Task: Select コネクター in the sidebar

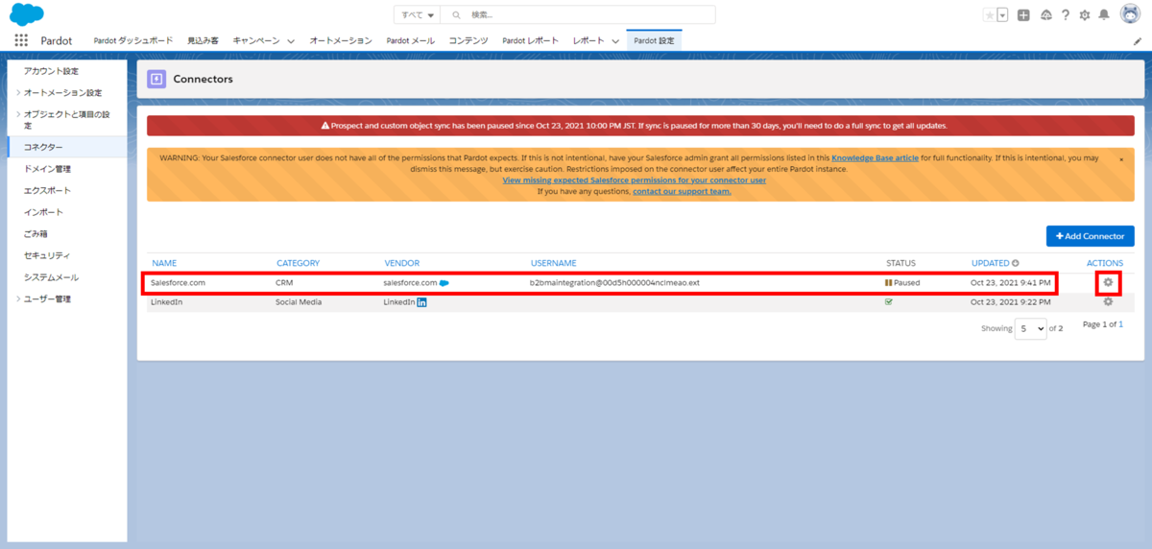Action: (67, 147)
